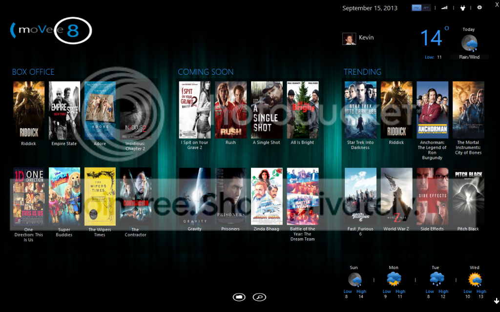This screenshot has width=500, height=312.
Task: Open the Anchorman poster
Action: click(x=433, y=110)
